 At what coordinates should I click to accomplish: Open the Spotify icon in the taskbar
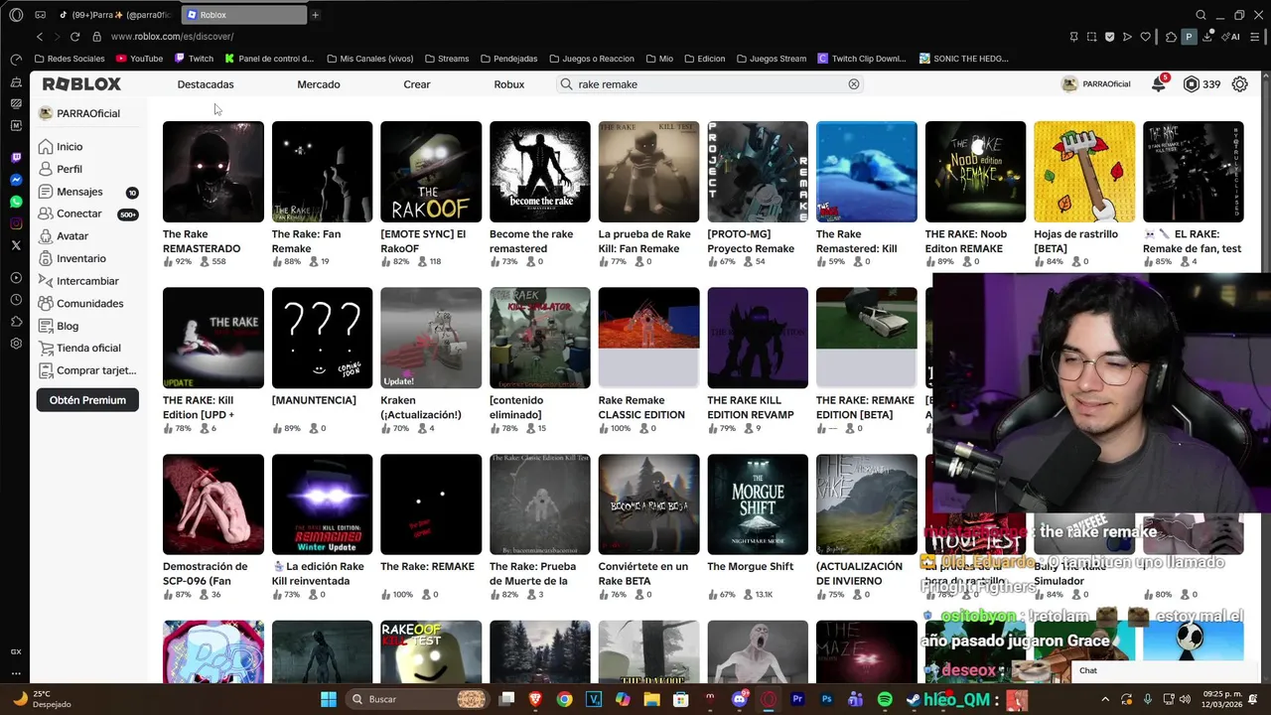(x=884, y=699)
